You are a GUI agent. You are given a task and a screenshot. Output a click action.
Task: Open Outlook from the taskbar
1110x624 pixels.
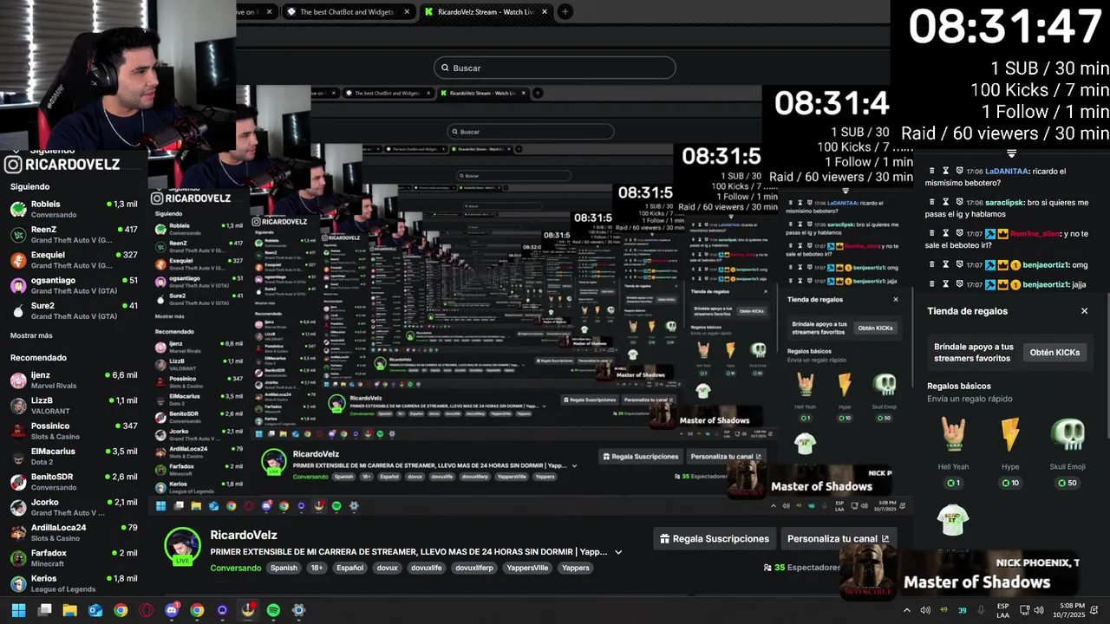[x=95, y=610]
